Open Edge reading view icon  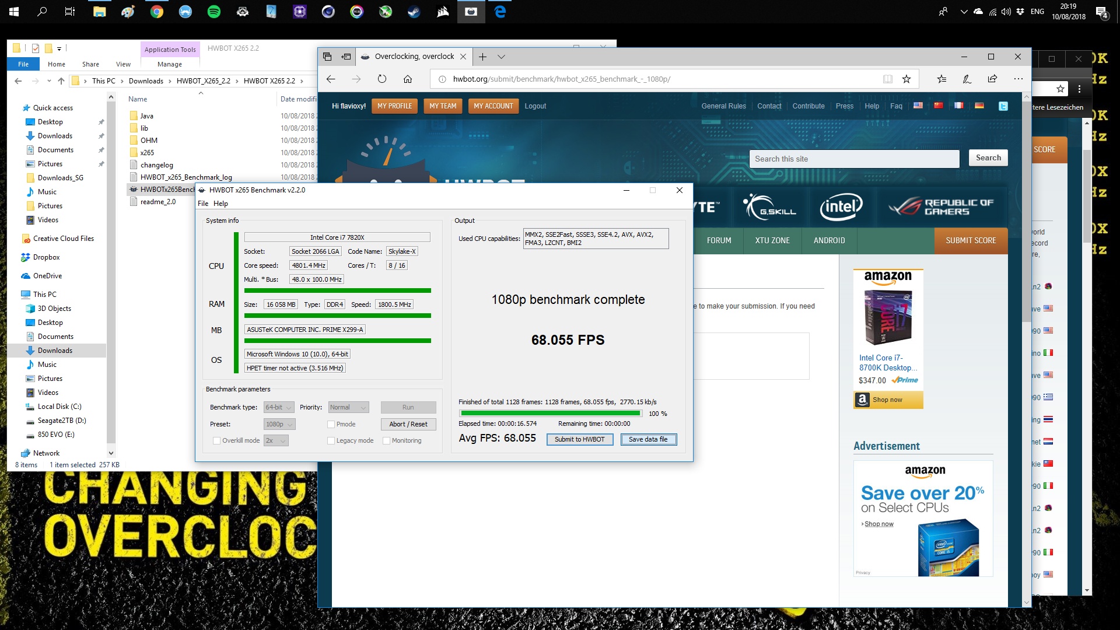(x=888, y=79)
